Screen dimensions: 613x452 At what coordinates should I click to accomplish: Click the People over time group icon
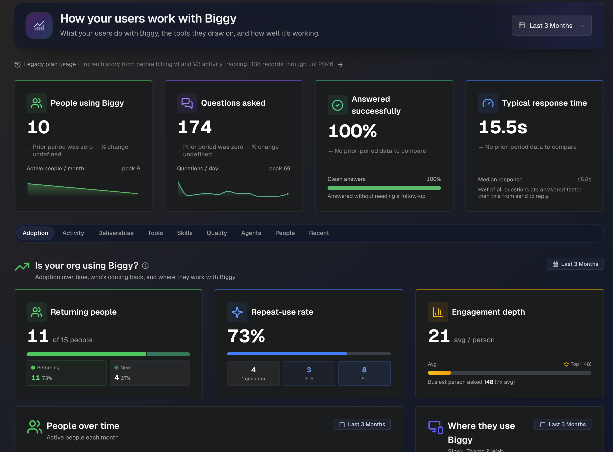[x=35, y=427]
